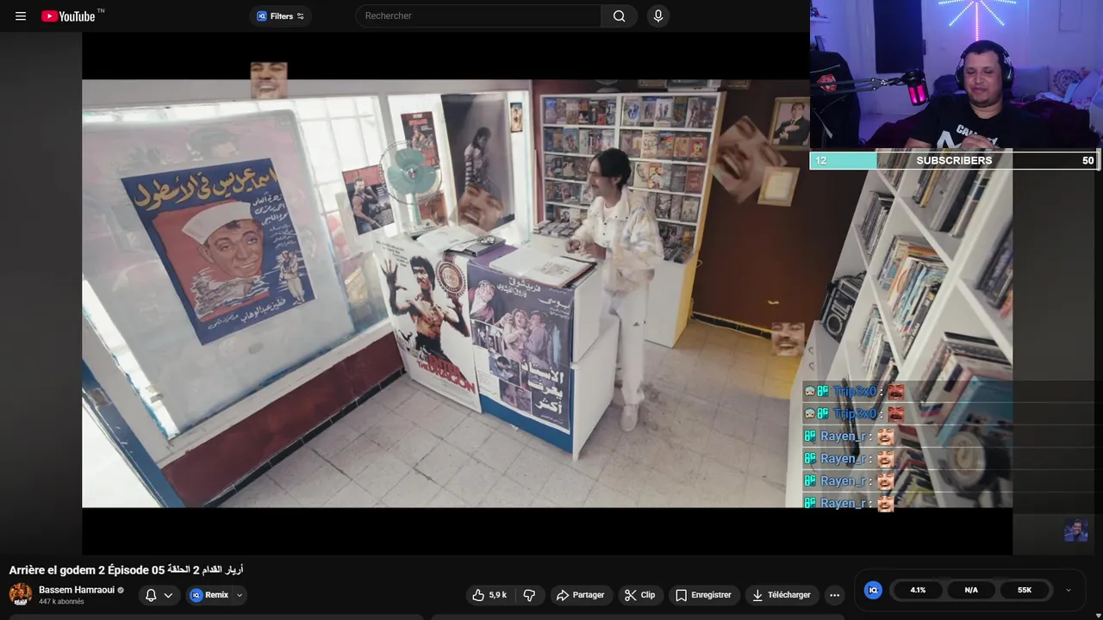
Task: Like the video with 5,9 k
Action: coord(489,595)
